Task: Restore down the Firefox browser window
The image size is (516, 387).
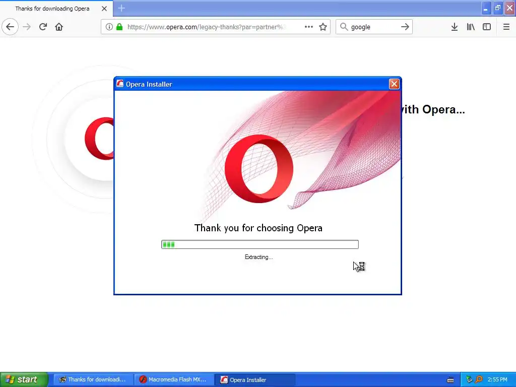Action: pos(498,8)
